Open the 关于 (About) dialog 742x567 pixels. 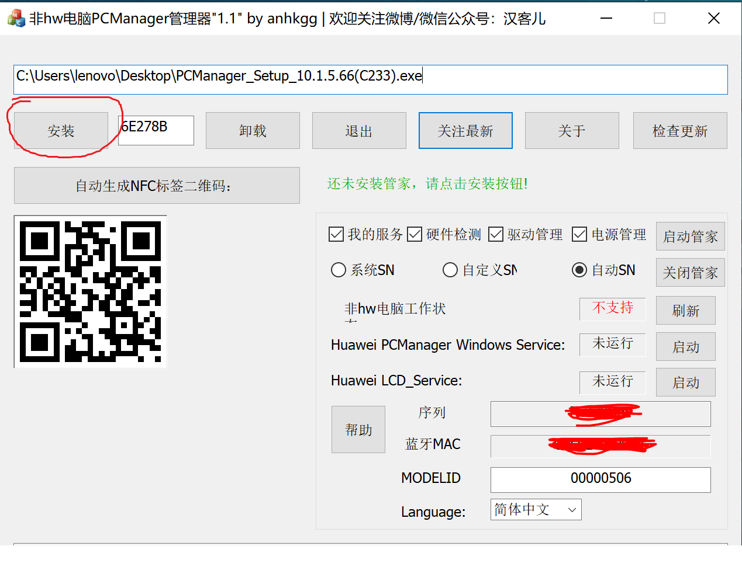pyautogui.click(x=572, y=130)
